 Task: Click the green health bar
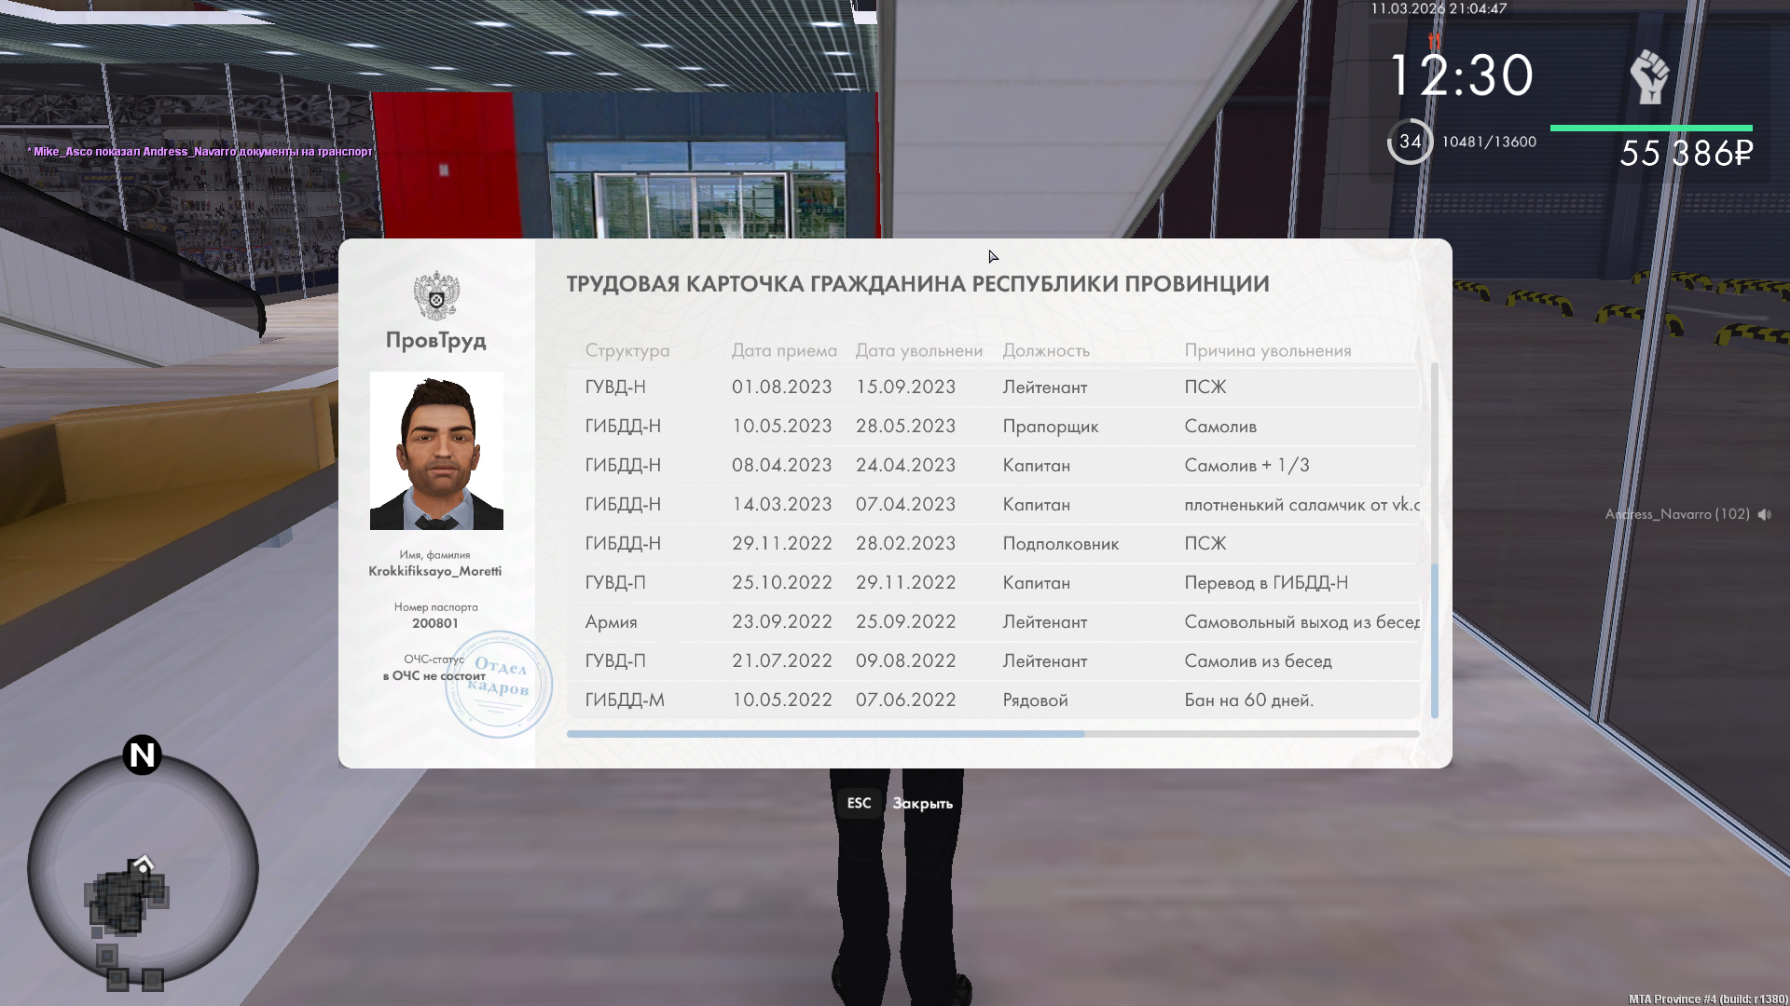click(x=1650, y=128)
